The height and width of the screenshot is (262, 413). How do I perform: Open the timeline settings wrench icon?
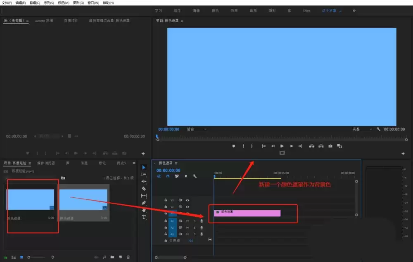pos(195,176)
